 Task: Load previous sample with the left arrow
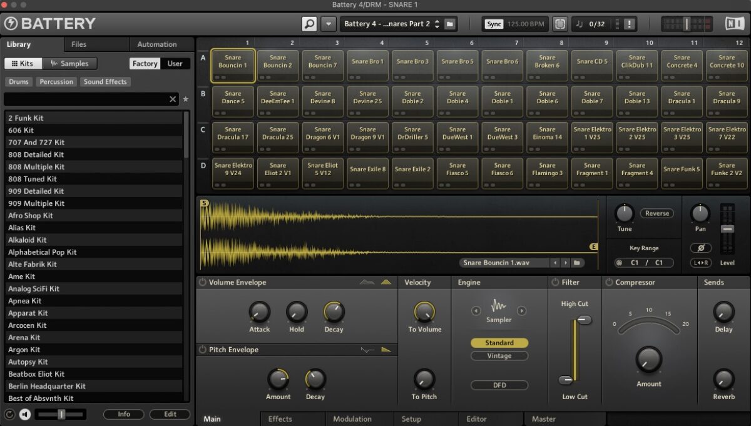554,263
